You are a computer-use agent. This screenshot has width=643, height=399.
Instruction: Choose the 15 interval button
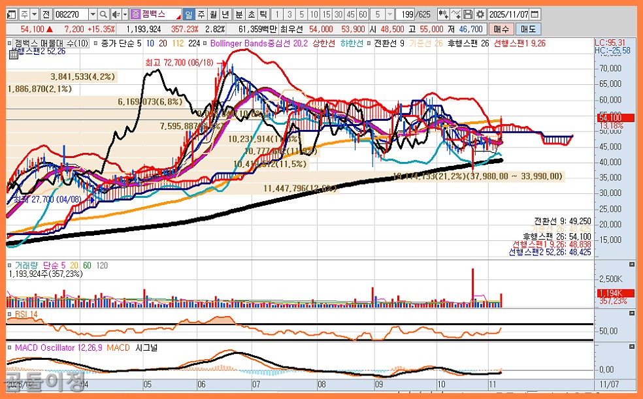[x=327, y=15]
